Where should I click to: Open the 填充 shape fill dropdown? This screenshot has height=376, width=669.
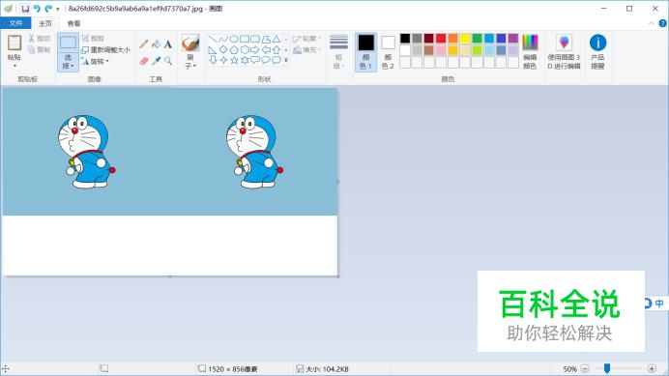306,50
